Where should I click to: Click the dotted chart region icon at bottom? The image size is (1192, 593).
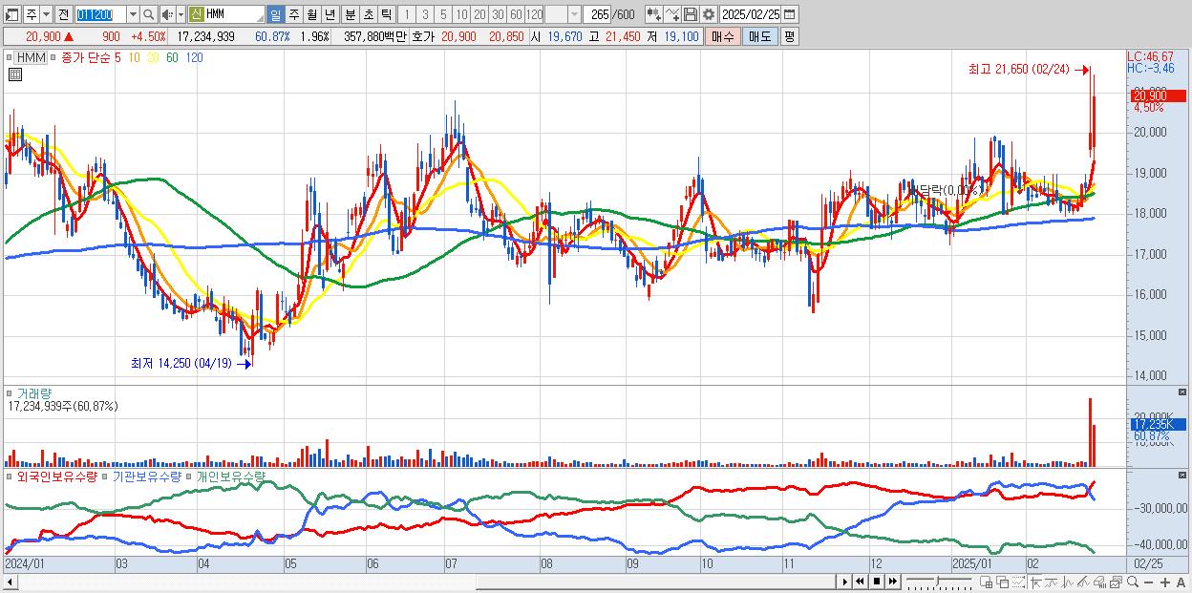pyautogui.click(x=1018, y=582)
